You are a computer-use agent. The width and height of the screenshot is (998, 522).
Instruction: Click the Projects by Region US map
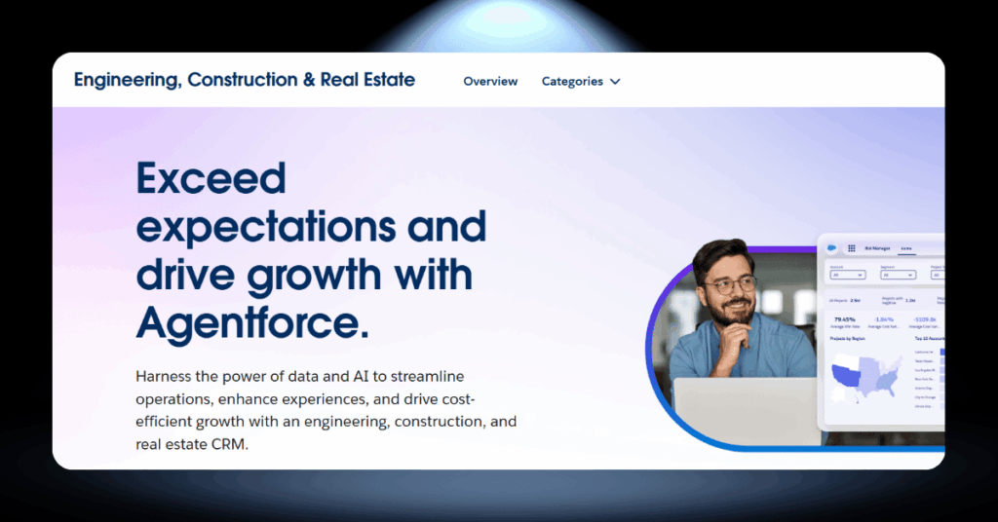[x=866, y=379]
